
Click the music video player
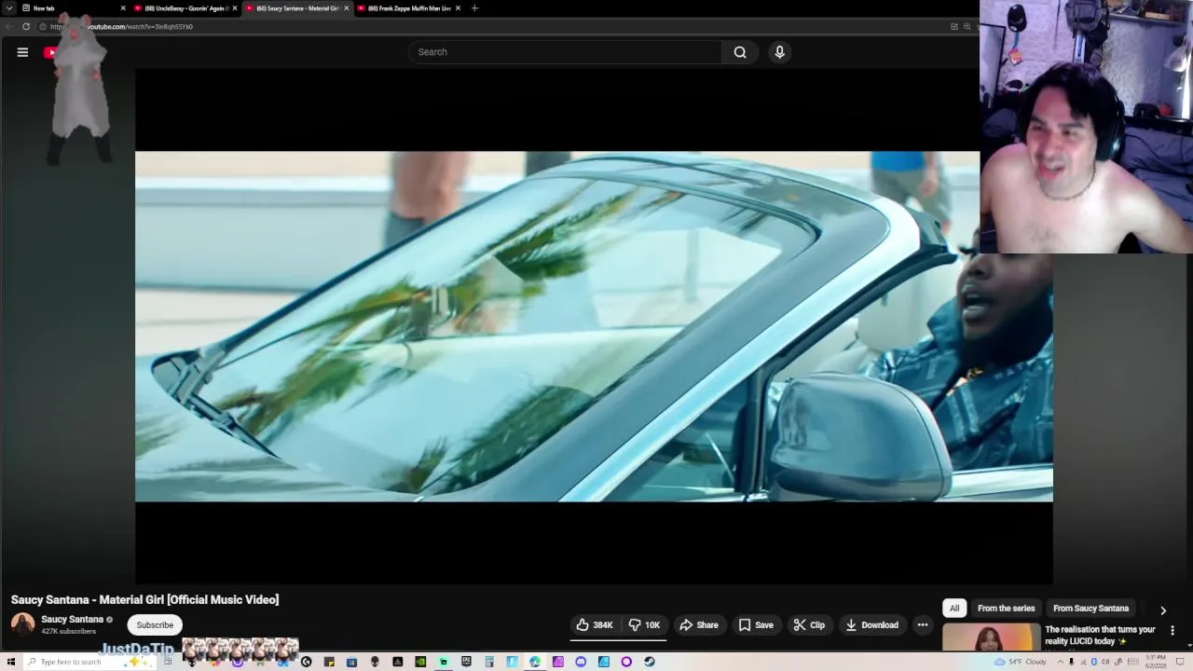(594, 326)
